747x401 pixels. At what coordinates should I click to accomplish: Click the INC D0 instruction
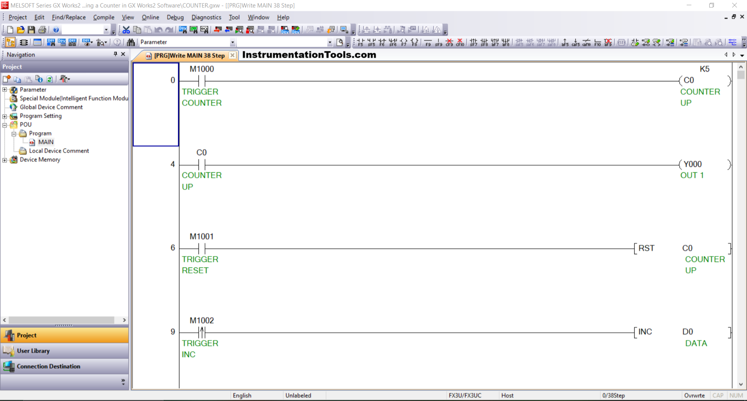pyautogui.click(x=683, y=332)
